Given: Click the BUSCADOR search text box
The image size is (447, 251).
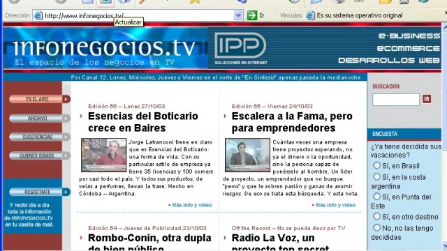Looking at the screenshot, I should coord(396,100).
